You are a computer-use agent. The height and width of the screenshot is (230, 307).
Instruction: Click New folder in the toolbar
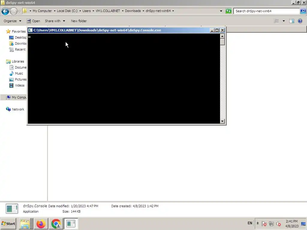point(79,21)
